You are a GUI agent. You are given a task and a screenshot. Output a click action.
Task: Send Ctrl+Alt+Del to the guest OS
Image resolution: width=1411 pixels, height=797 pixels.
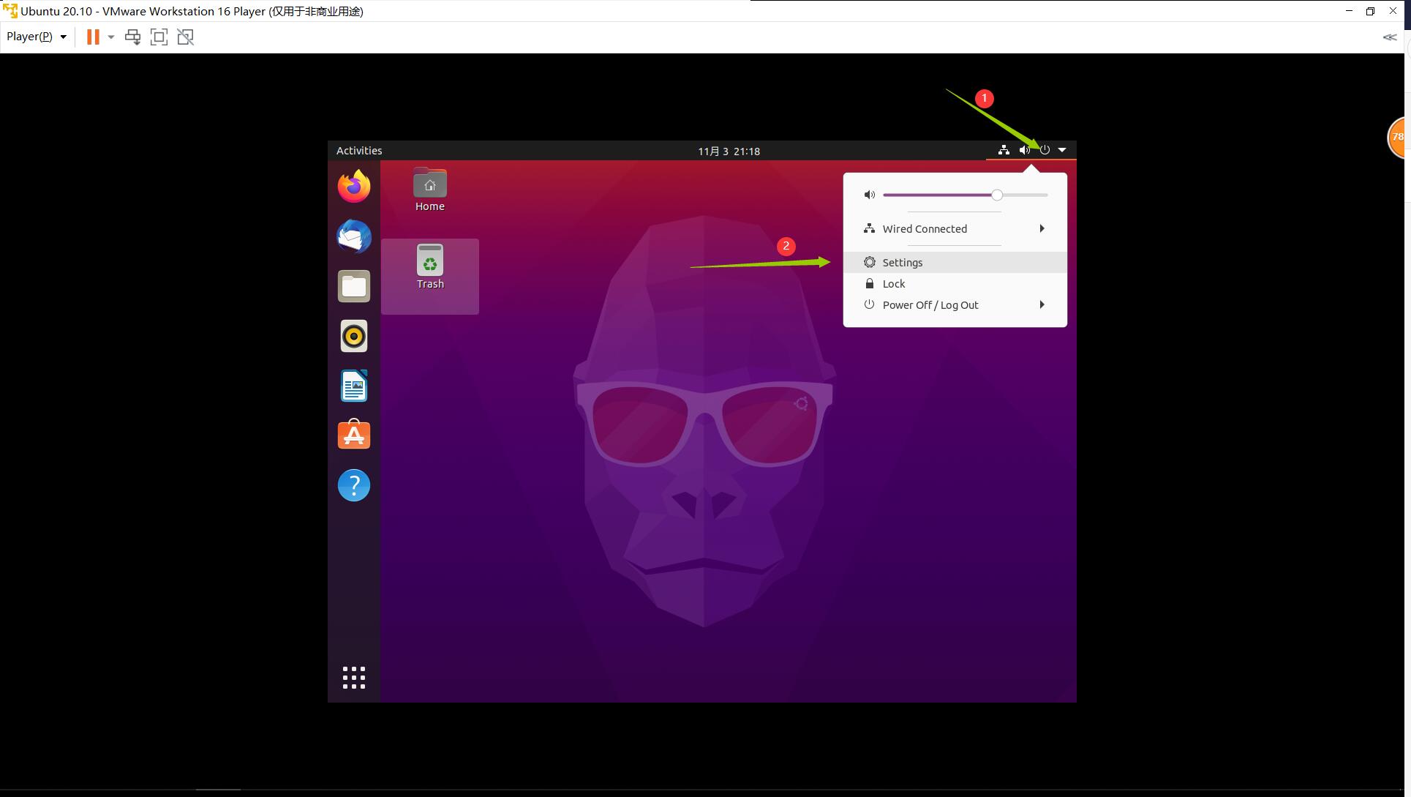tap(132, 37)
